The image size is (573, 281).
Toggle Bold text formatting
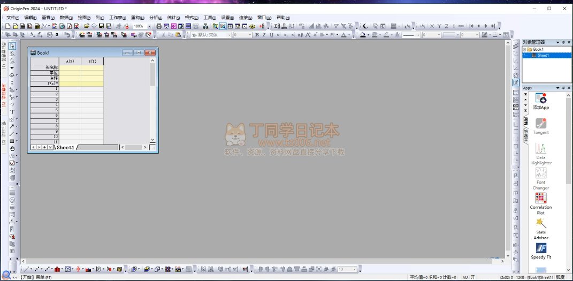[x=257, y=35]
